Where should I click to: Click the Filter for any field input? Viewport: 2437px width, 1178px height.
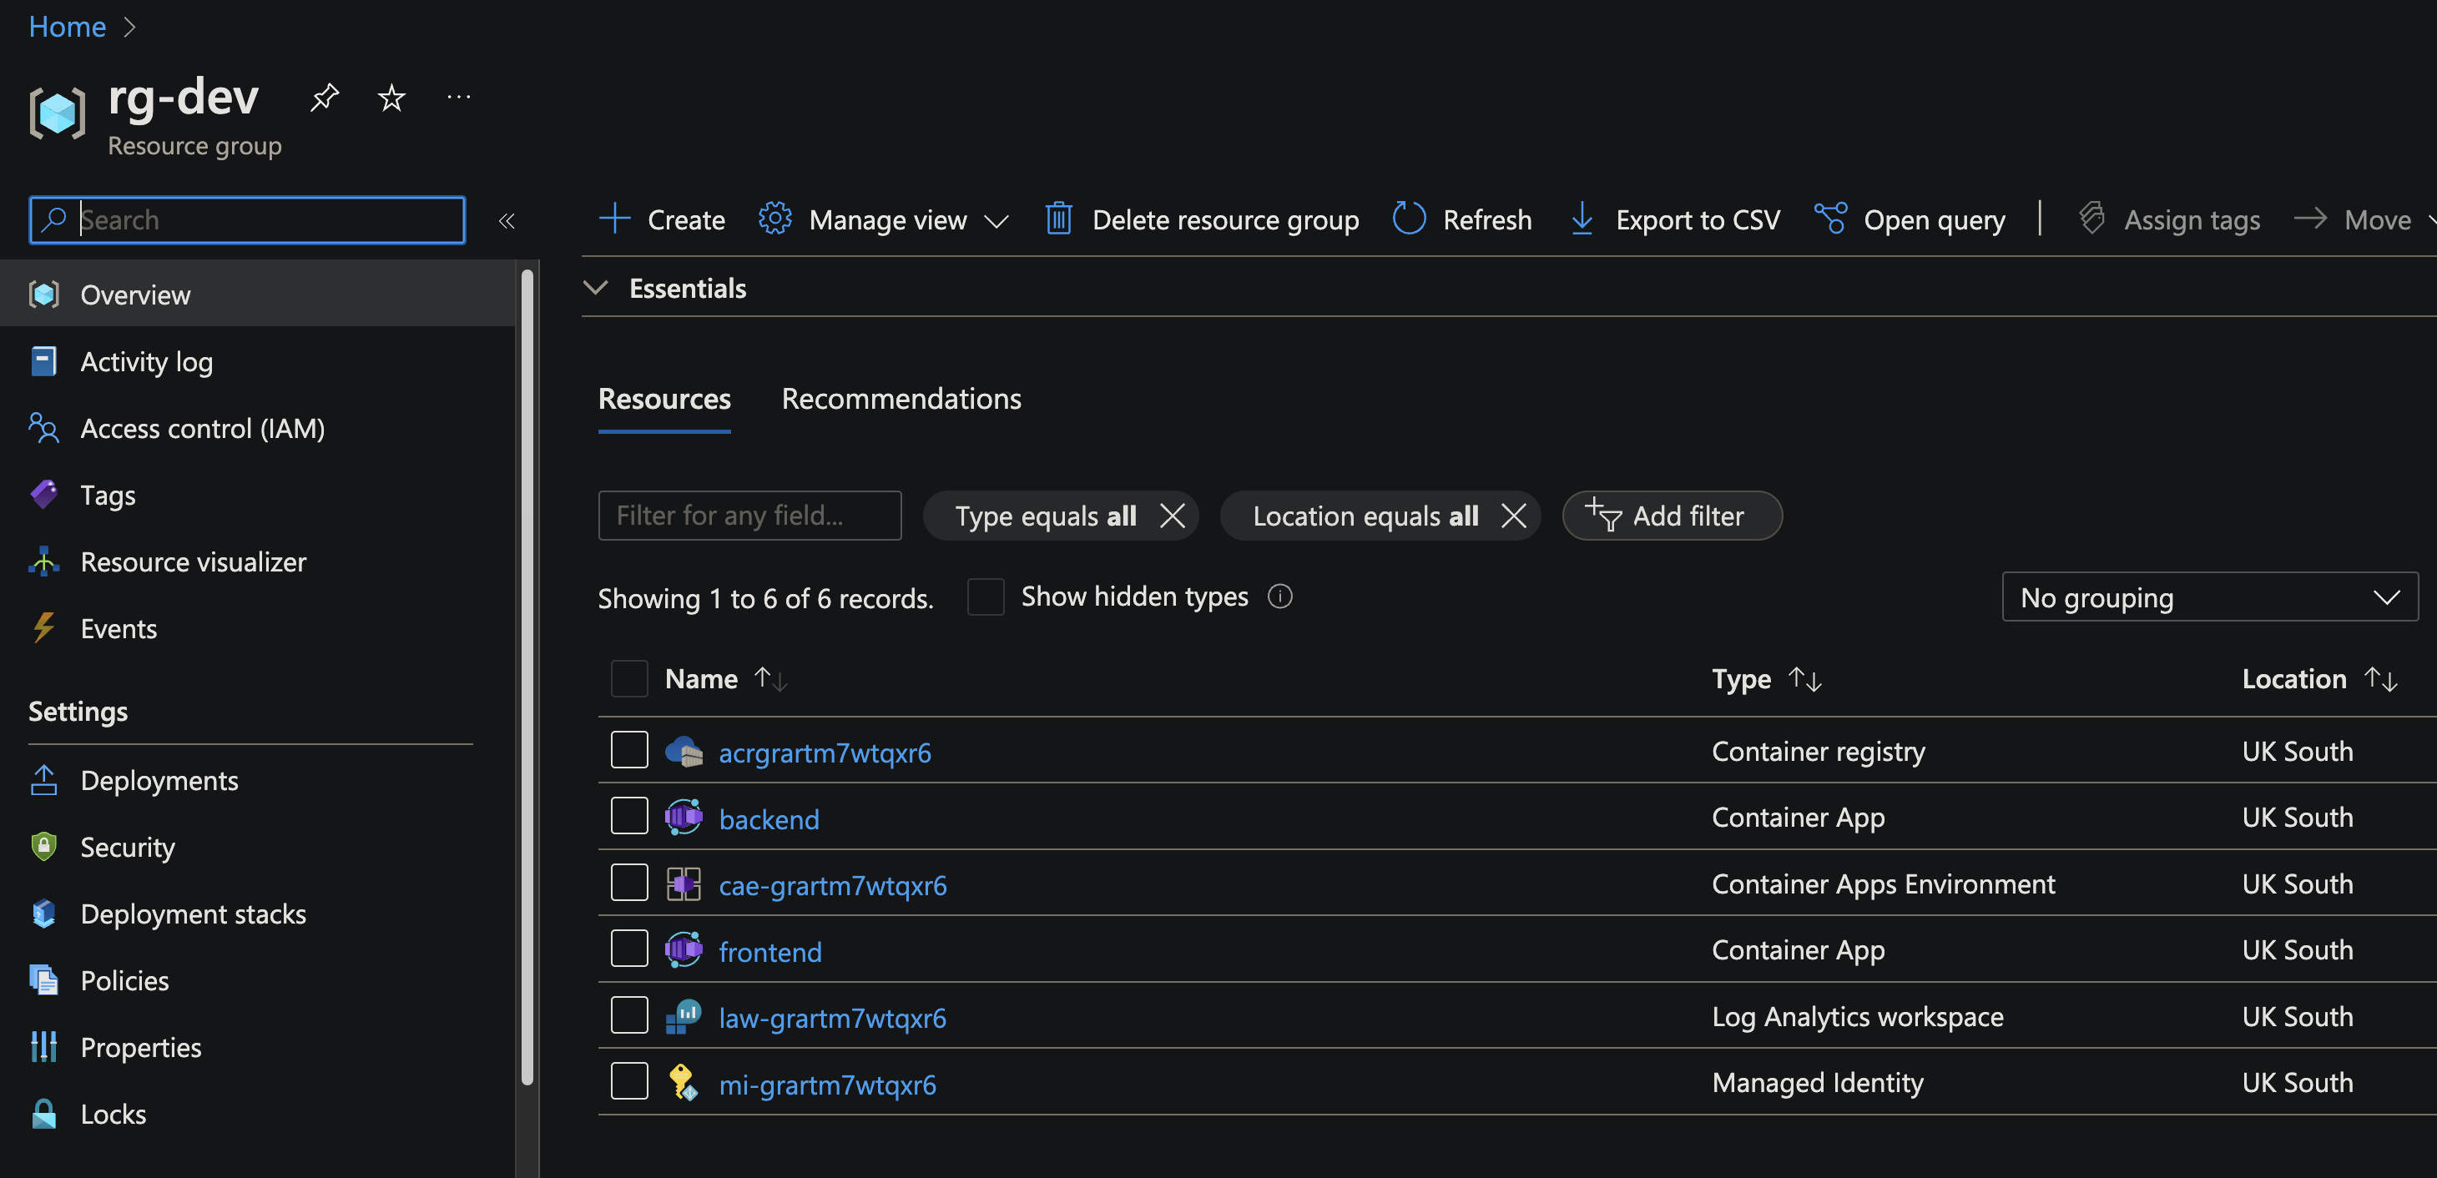(749, 516)
